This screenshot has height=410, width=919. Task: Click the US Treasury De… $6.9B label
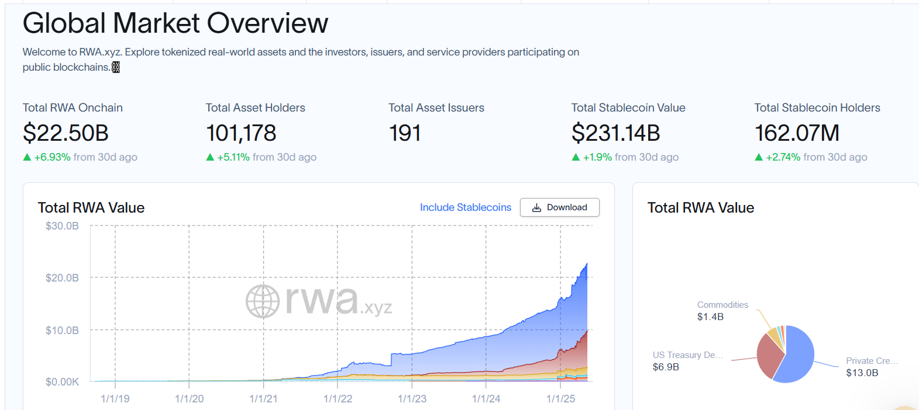(x=688, y=361)
